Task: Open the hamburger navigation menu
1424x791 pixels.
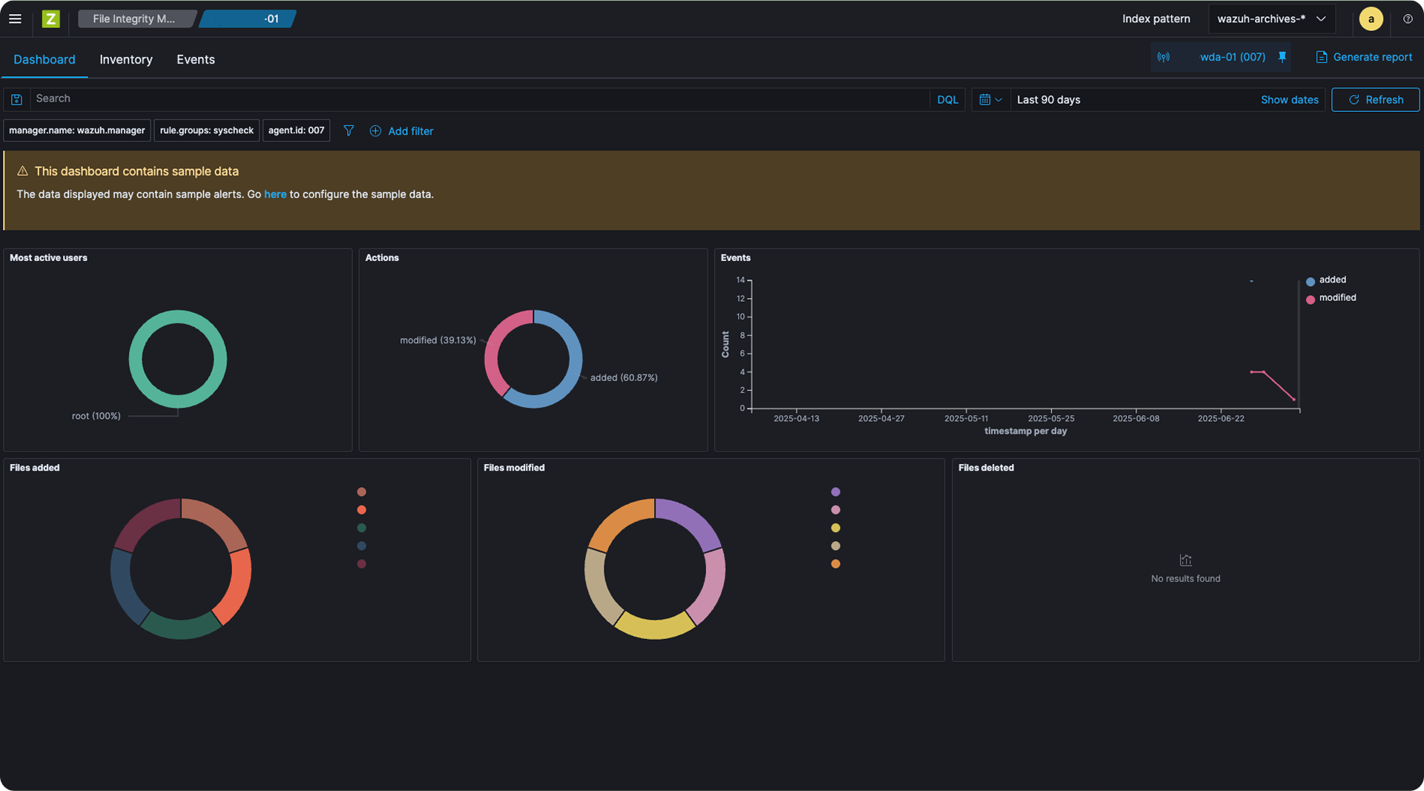Action: pyautogui.click(x=15, y=19)
